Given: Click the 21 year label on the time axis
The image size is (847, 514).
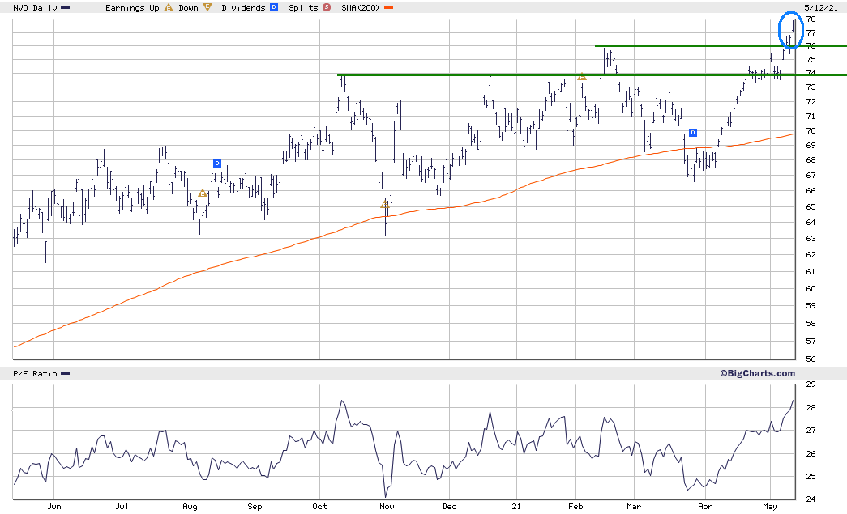Looking at the screenshot, I should (517, 507).
